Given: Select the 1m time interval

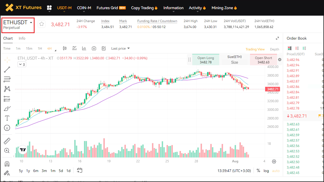Looking at the screenshot, I should point(18,49).
